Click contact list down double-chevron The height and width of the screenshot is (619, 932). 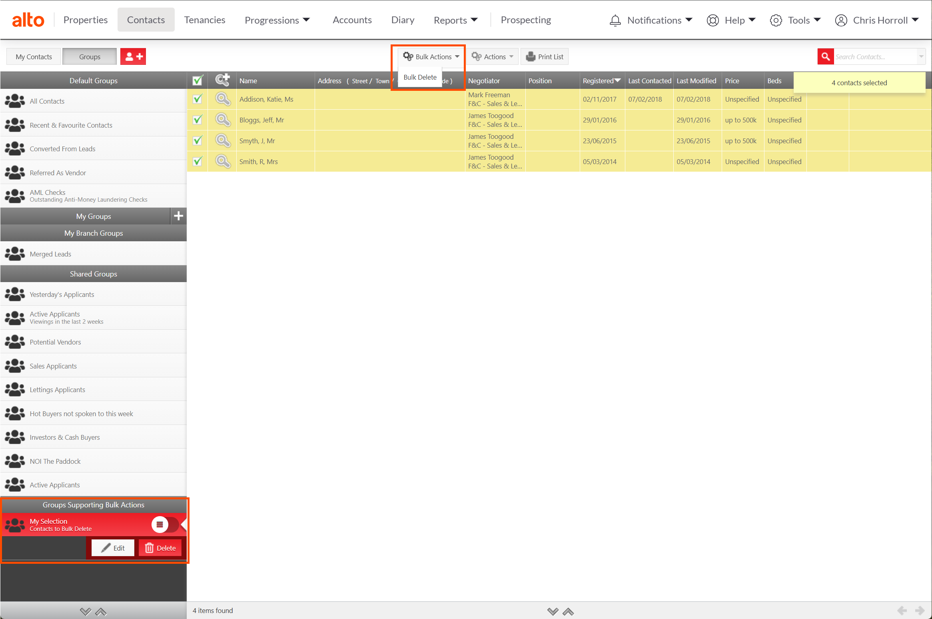pos(553,611)
